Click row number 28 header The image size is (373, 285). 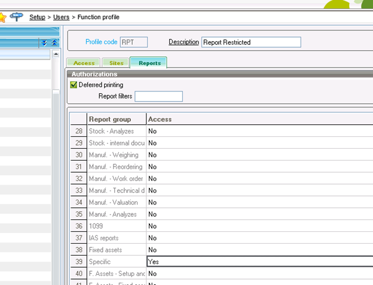click(79, 131)
